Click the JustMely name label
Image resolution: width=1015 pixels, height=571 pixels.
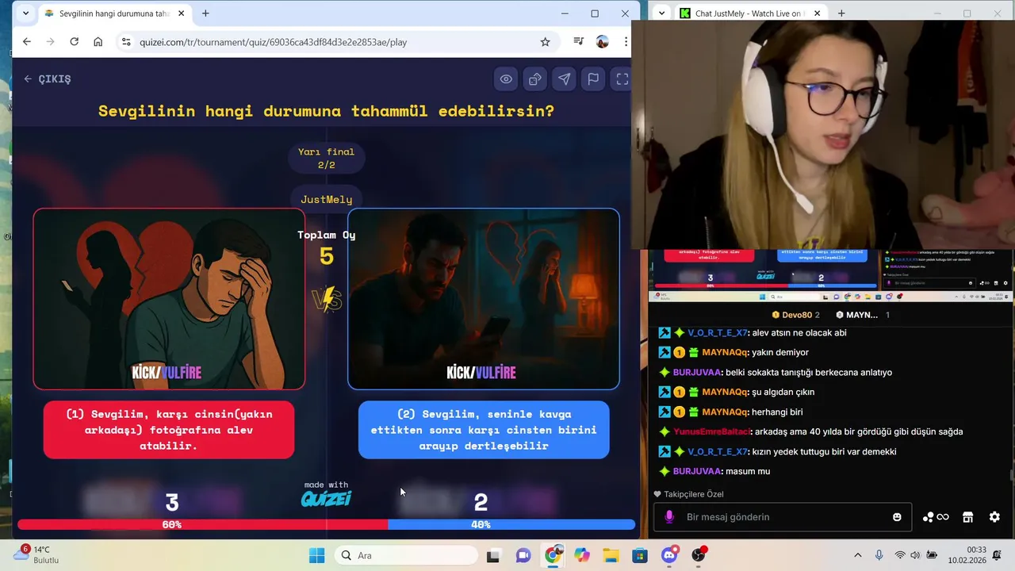tap(326, 199)
